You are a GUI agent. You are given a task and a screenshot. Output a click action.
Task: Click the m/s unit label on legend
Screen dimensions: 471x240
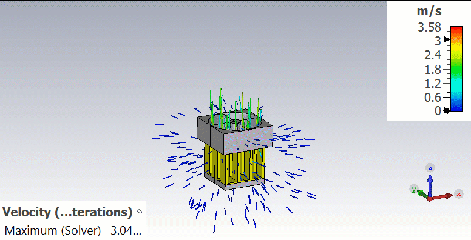[x=429, y=12]
